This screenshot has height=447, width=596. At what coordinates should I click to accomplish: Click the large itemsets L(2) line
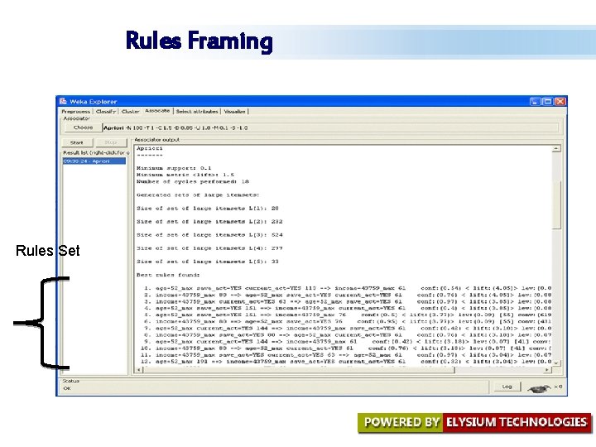[x=209, y=222]
